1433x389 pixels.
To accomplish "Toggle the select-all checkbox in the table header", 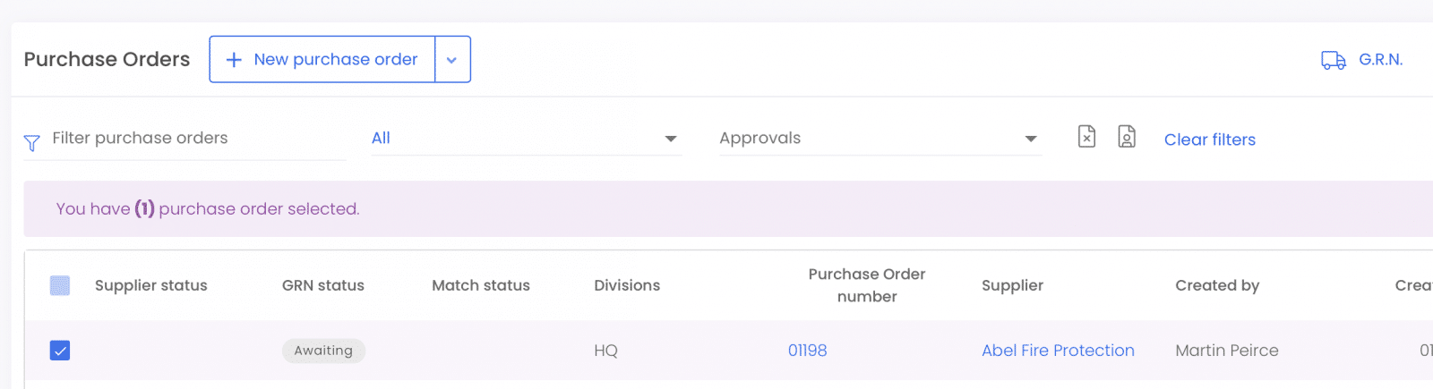I will pyautogui.click(x=60, y=286).
